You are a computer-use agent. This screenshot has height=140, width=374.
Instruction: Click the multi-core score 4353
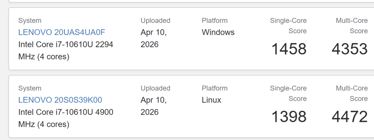click(x=350, y=49)
